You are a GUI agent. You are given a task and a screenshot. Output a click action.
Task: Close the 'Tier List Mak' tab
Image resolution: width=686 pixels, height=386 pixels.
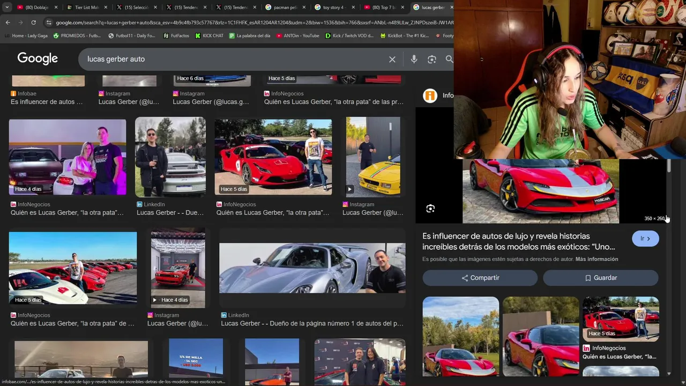tap(105, 8)
